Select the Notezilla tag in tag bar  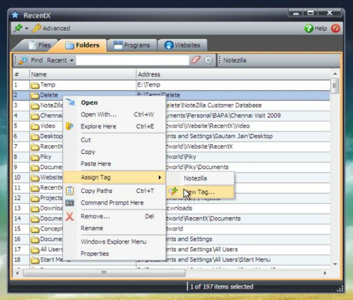tap(235, 60)
